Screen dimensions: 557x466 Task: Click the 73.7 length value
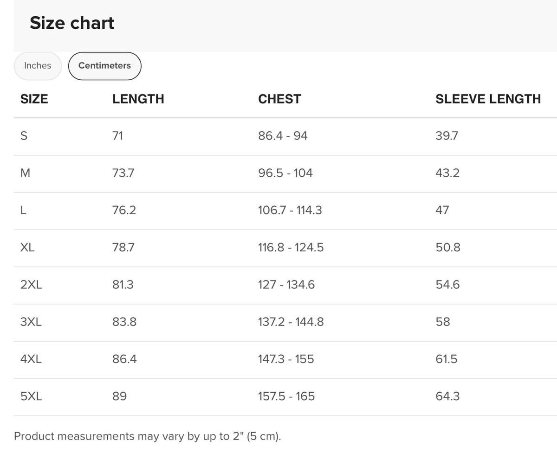click(123, 173)
